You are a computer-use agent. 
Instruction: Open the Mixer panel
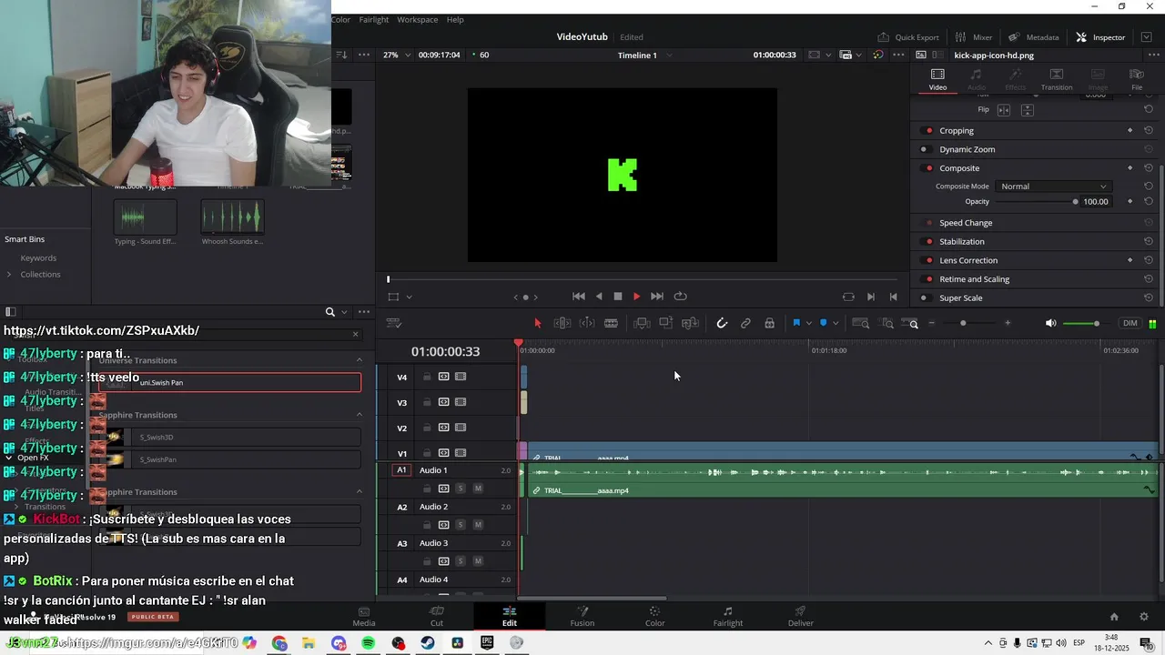tap(973, 37)
